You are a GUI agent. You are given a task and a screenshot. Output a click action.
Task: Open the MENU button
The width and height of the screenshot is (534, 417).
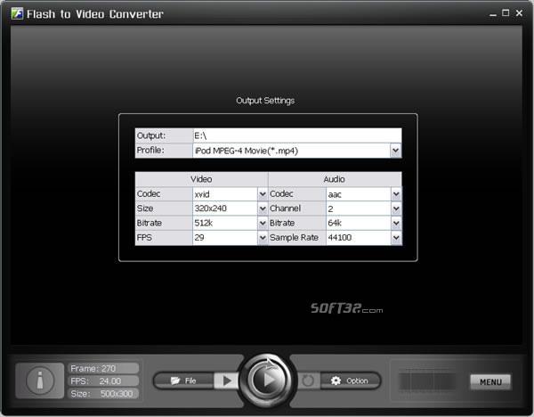tap(490, 382)
